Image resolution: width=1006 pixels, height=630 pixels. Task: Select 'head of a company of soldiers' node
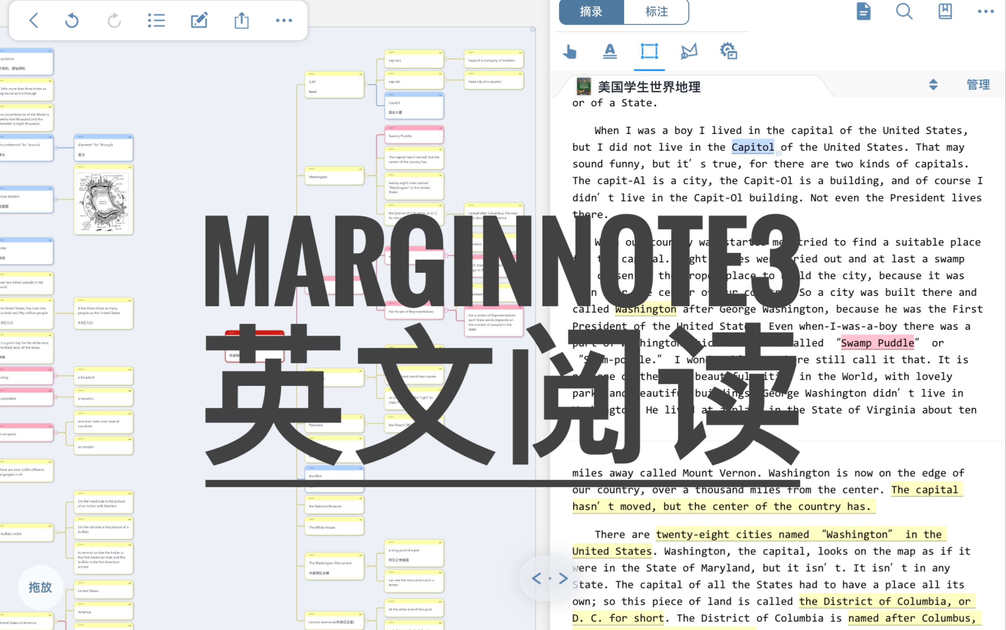(x=494, y=59)
